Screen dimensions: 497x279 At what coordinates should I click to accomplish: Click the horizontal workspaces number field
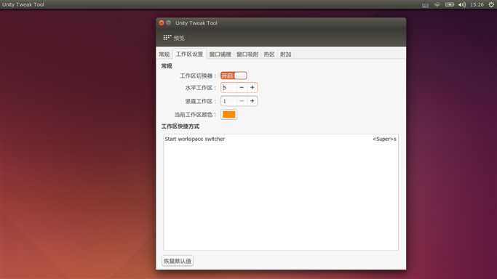click(228, 88)
